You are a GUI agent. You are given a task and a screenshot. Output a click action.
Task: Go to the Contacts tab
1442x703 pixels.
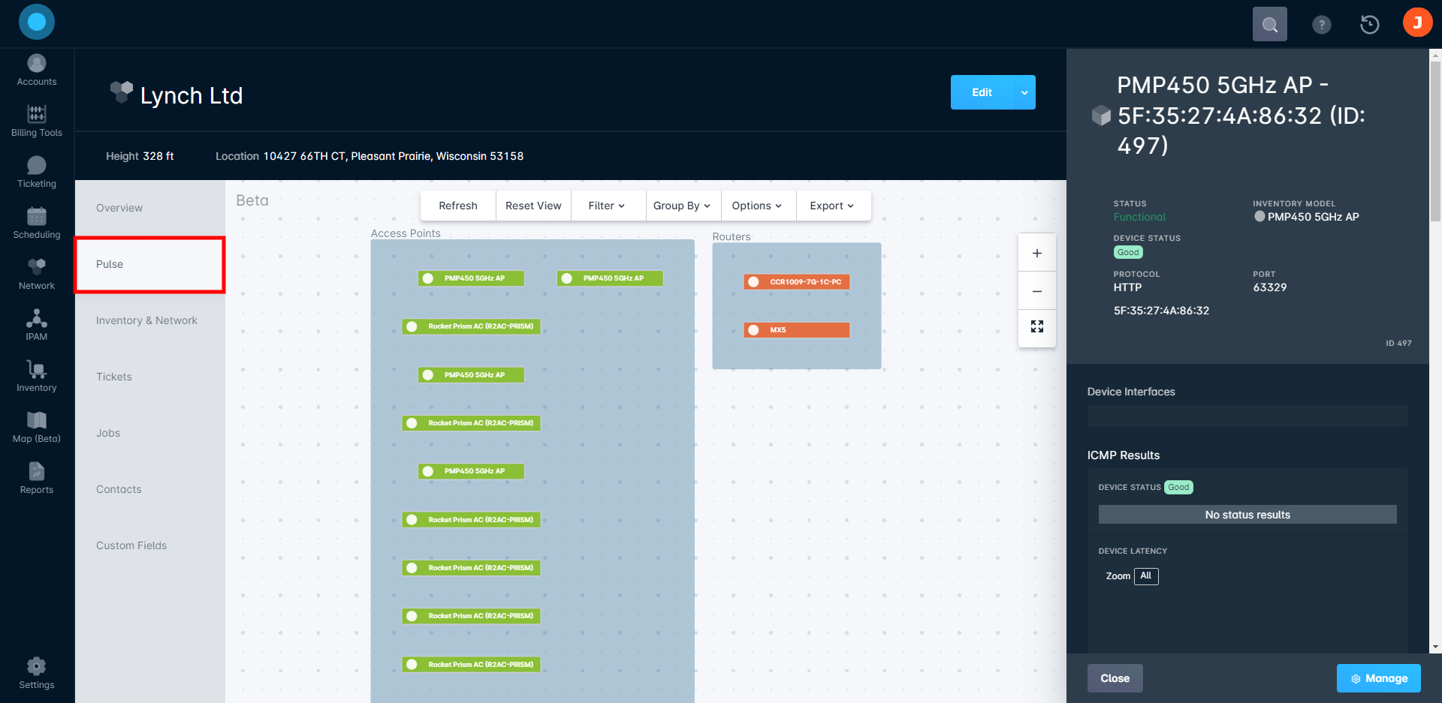coord(150,489)
